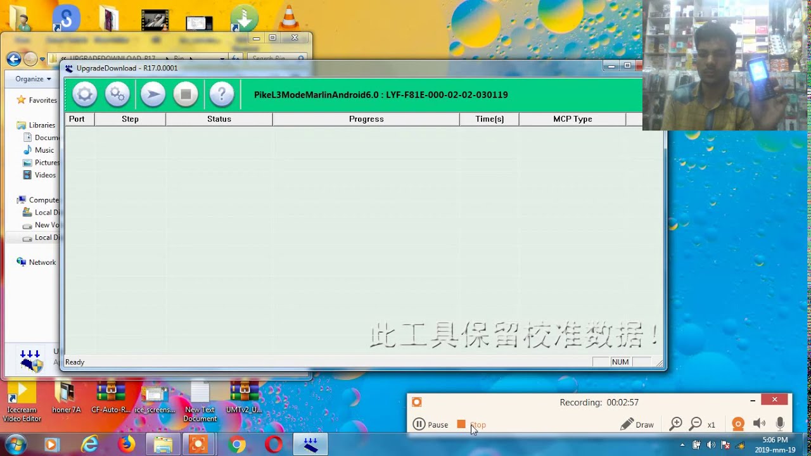Click the tray volume speaker icon
The height and width of the screenshot is (456, 811).
point(711,445)
